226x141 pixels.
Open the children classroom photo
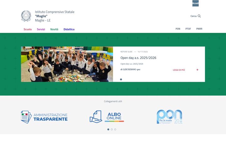tap(67, 64)
